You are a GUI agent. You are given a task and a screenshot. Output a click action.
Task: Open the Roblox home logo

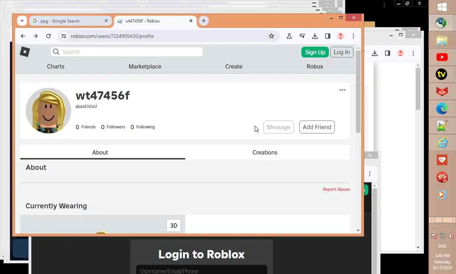click(x=25, y=52)
